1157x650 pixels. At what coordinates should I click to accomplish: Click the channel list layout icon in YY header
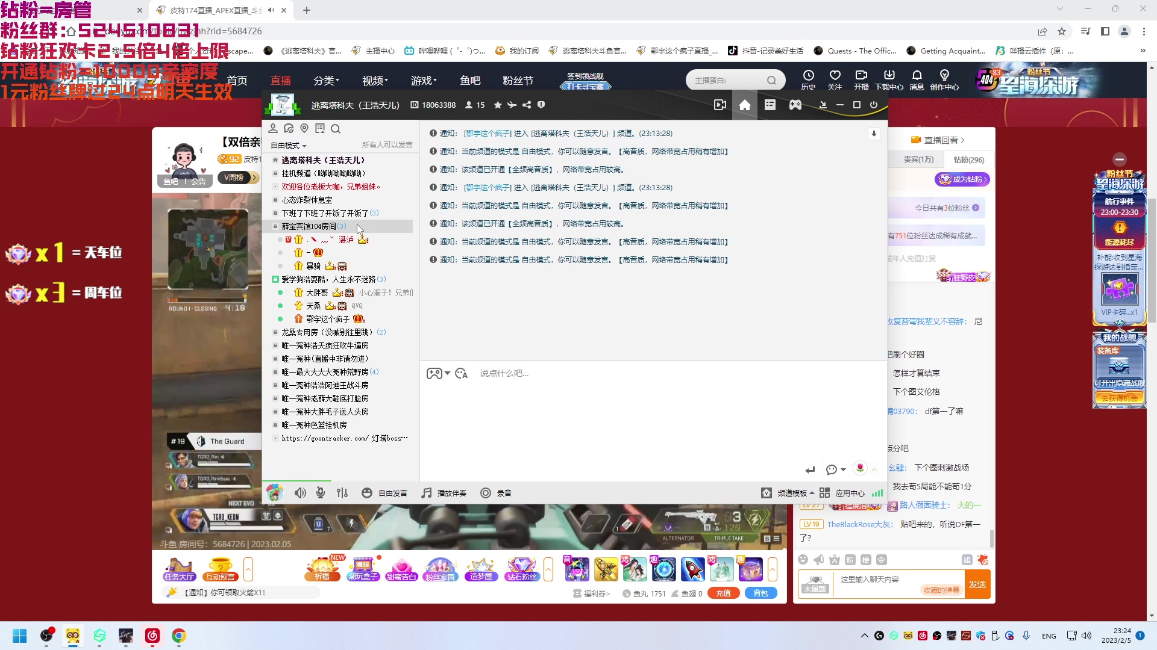point(770,105)
